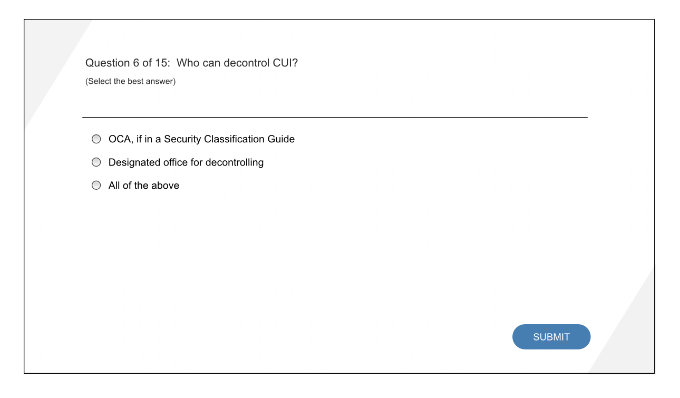This screenshot has height=398, width=680.
Task: Click the radio circle beside the first answer
Action: coord(96,139)
